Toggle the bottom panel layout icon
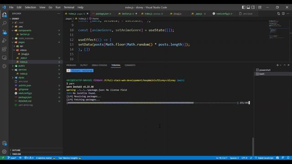 coord(248,7)
